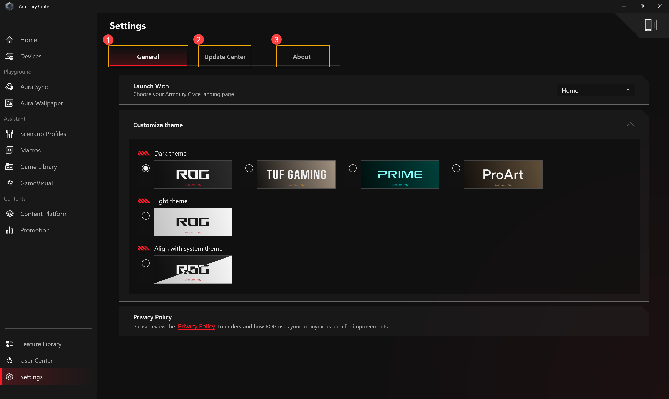Collapse the Customize theme section chevron
This screenshot has width=669, height=399.
[631, 125]
